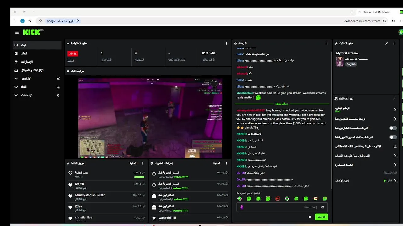Select xhristianlive in activity feed

pyautogui.click(x=83, y=218)
